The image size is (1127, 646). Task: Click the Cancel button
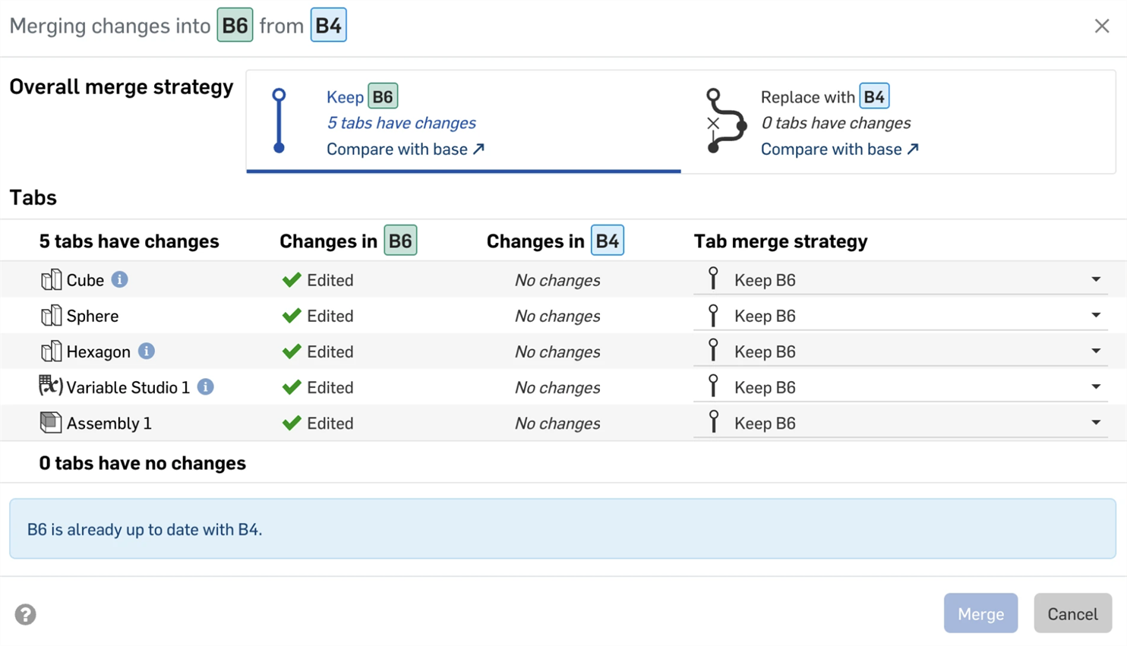coord(1072,613)
